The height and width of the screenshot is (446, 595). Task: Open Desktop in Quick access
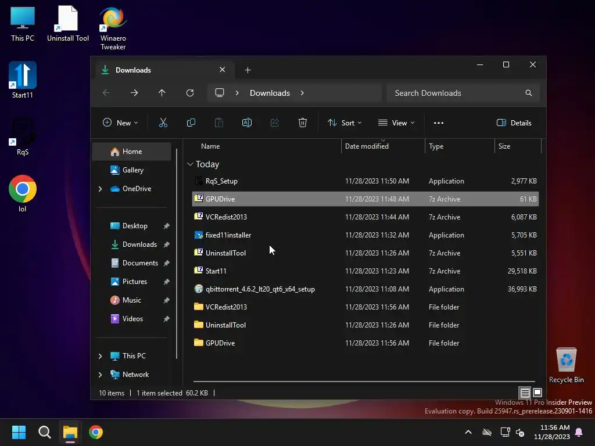(134, 226)
